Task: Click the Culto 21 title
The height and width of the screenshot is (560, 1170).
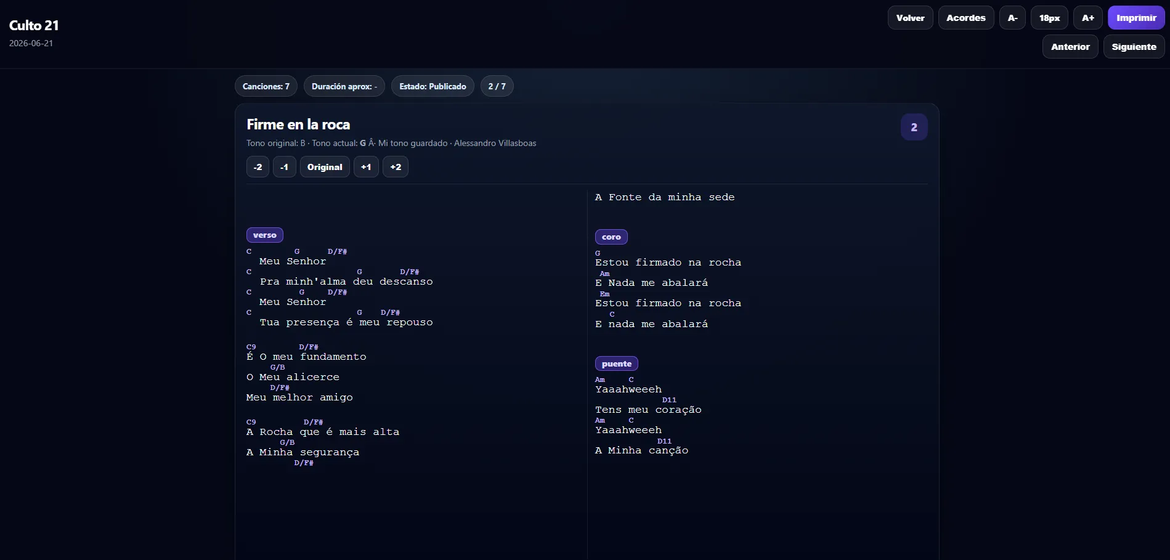Action: (x=34, y=25)
